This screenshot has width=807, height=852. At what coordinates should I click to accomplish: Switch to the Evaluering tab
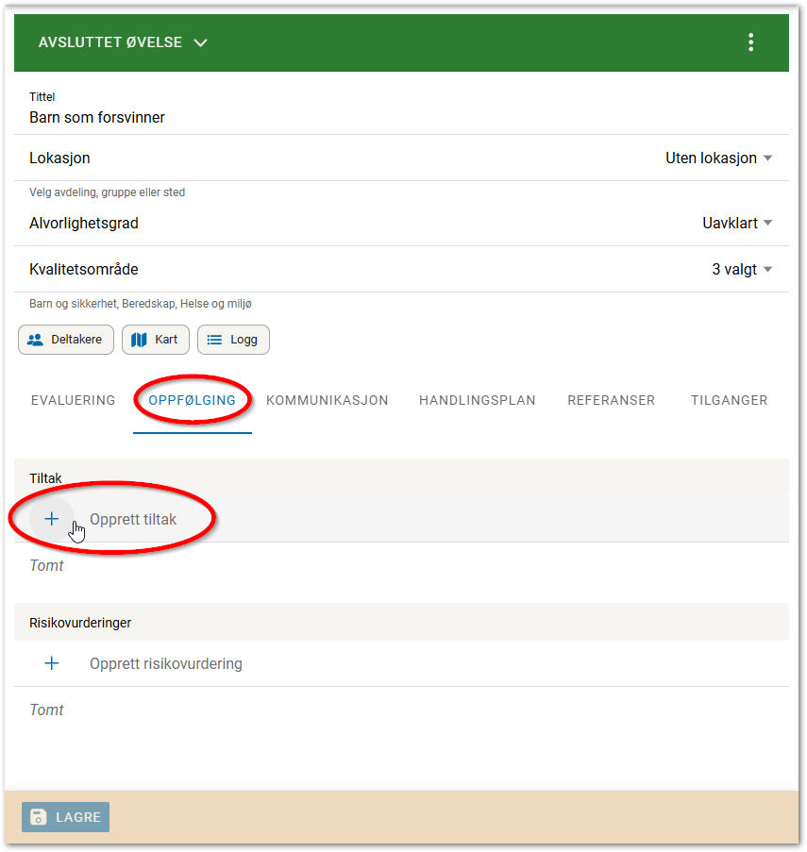click(73, 400)
